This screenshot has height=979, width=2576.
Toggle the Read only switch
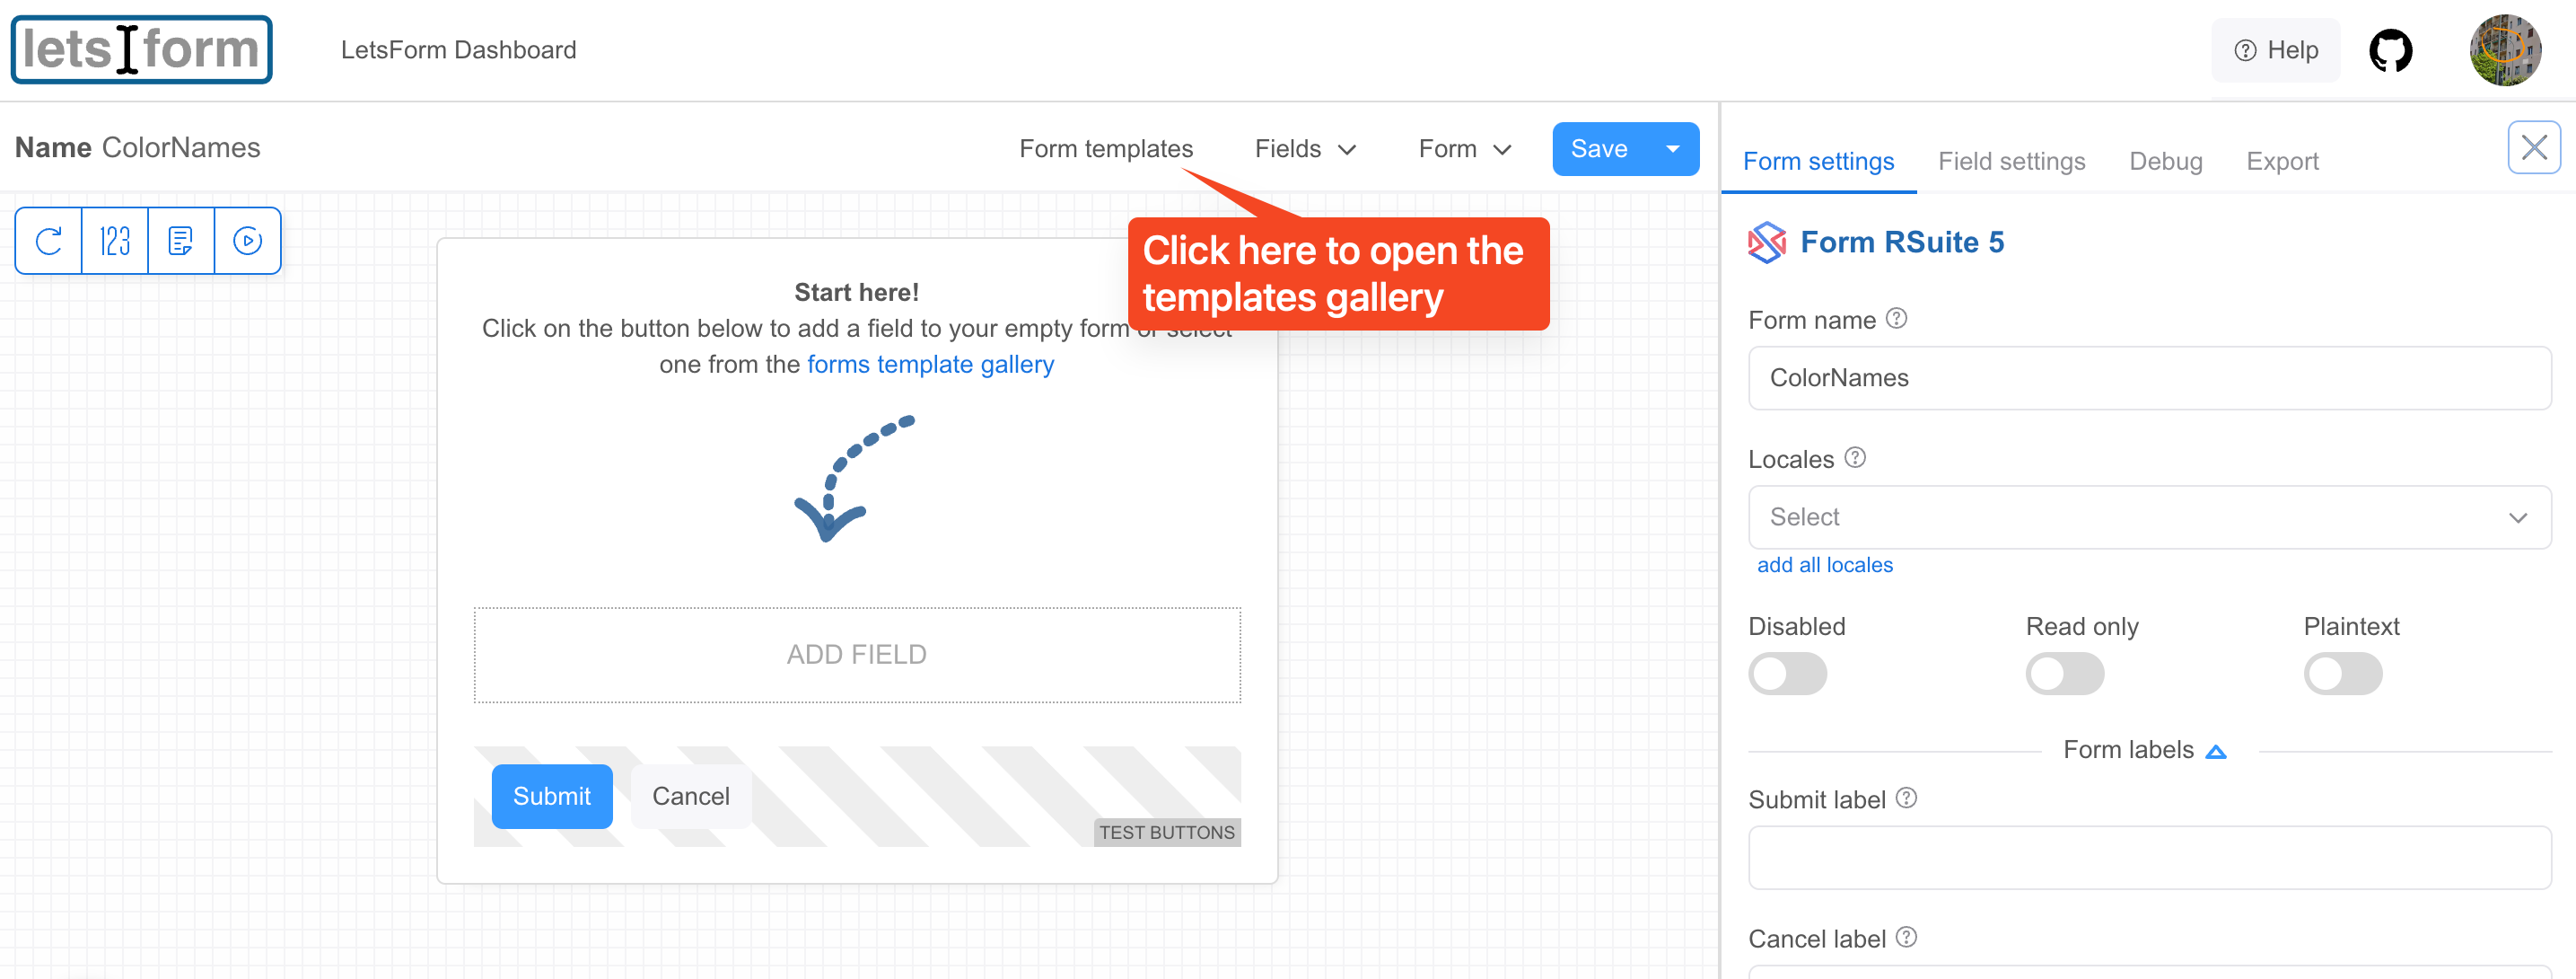(2067, 672)
